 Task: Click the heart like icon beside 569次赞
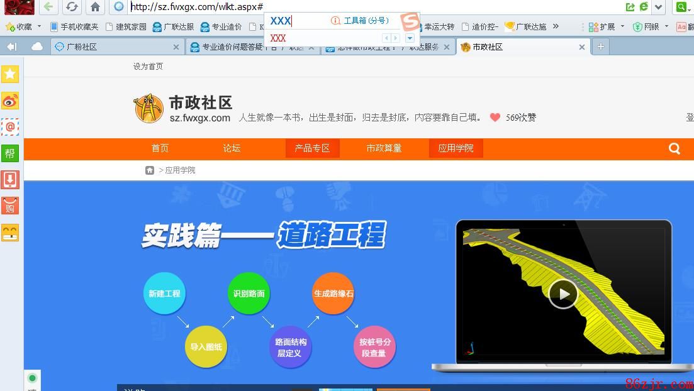pos(495,118)
